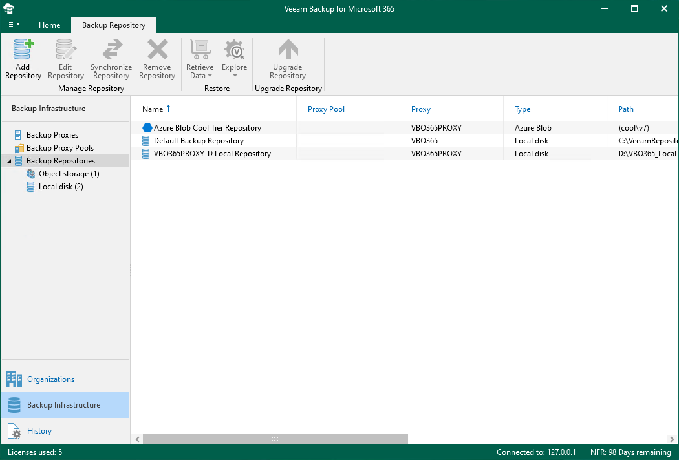This screenshot has width=679, height=460.
Task: Select the Azure Blob Cool Tier Repository row
Action: pyautogui.click(x=405, y=128)
